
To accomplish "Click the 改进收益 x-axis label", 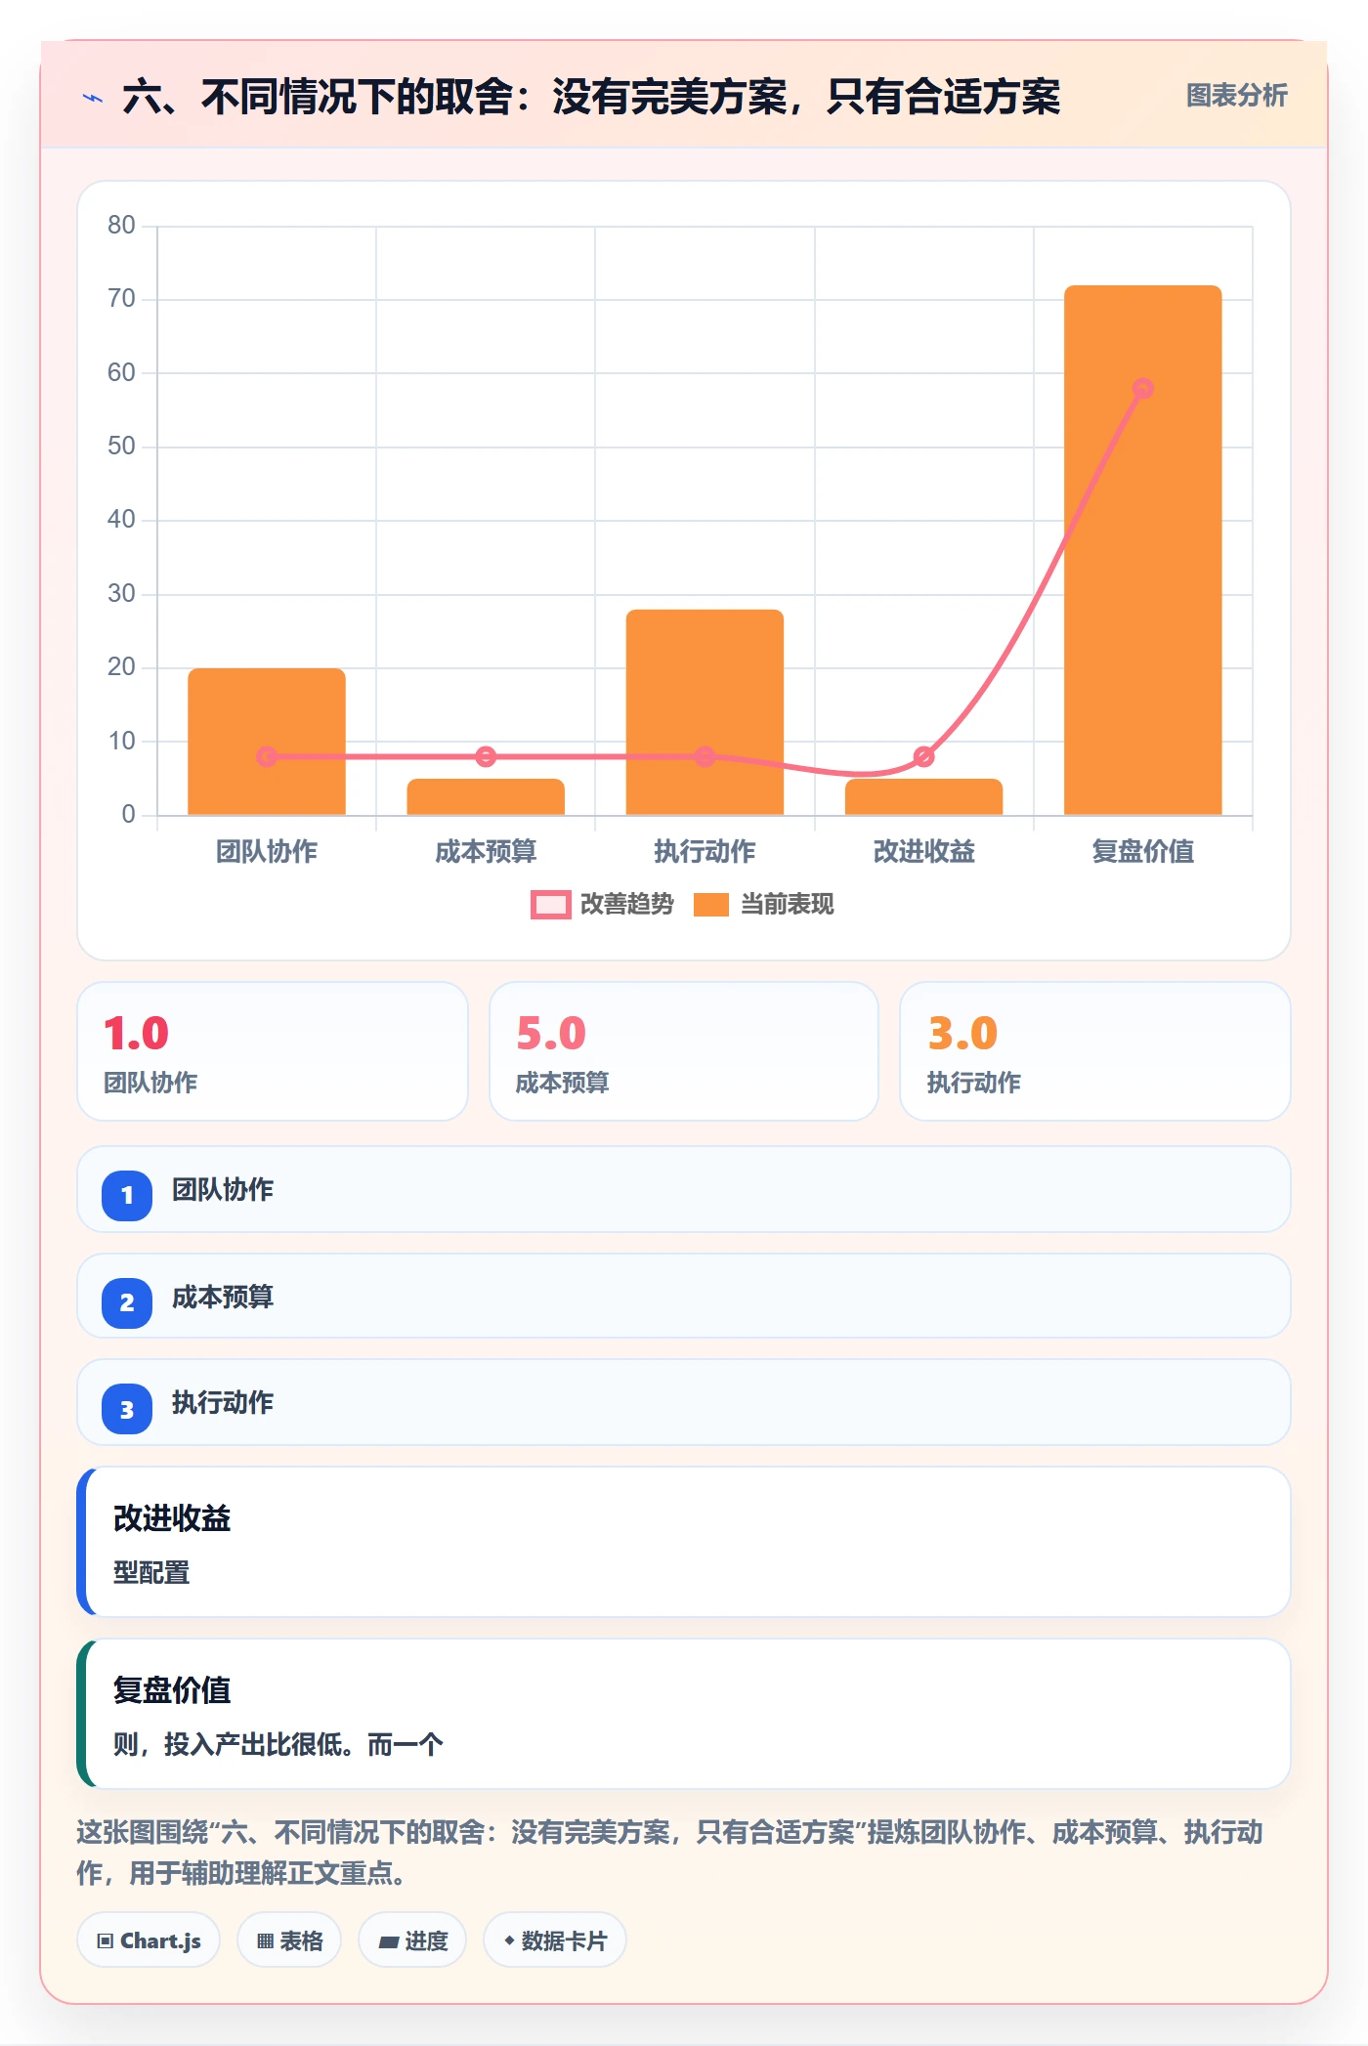I will click(923, 852).
